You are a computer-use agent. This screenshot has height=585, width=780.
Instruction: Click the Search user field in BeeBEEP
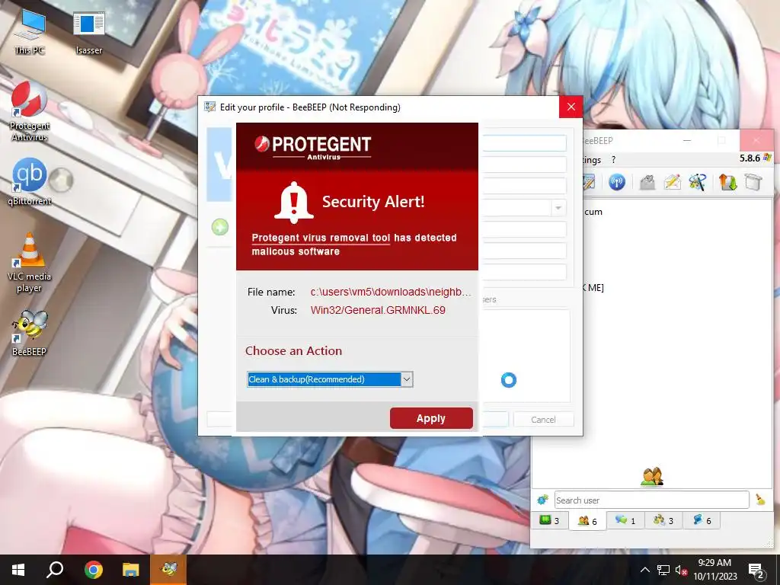click(x=651, y=500)
